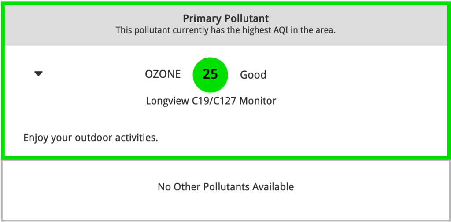Click the green color indicator for Good
Image resolution: width=451 pixels, height=222 pixels.
210,75
